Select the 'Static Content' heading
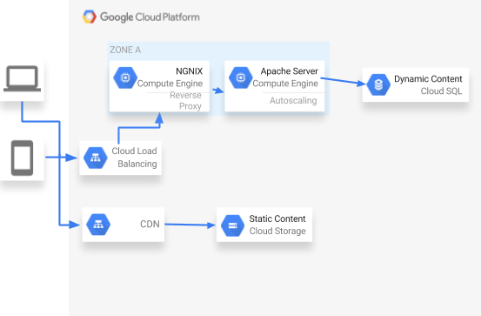This screenshot has width=481, height=316. (x=277, y=219)
